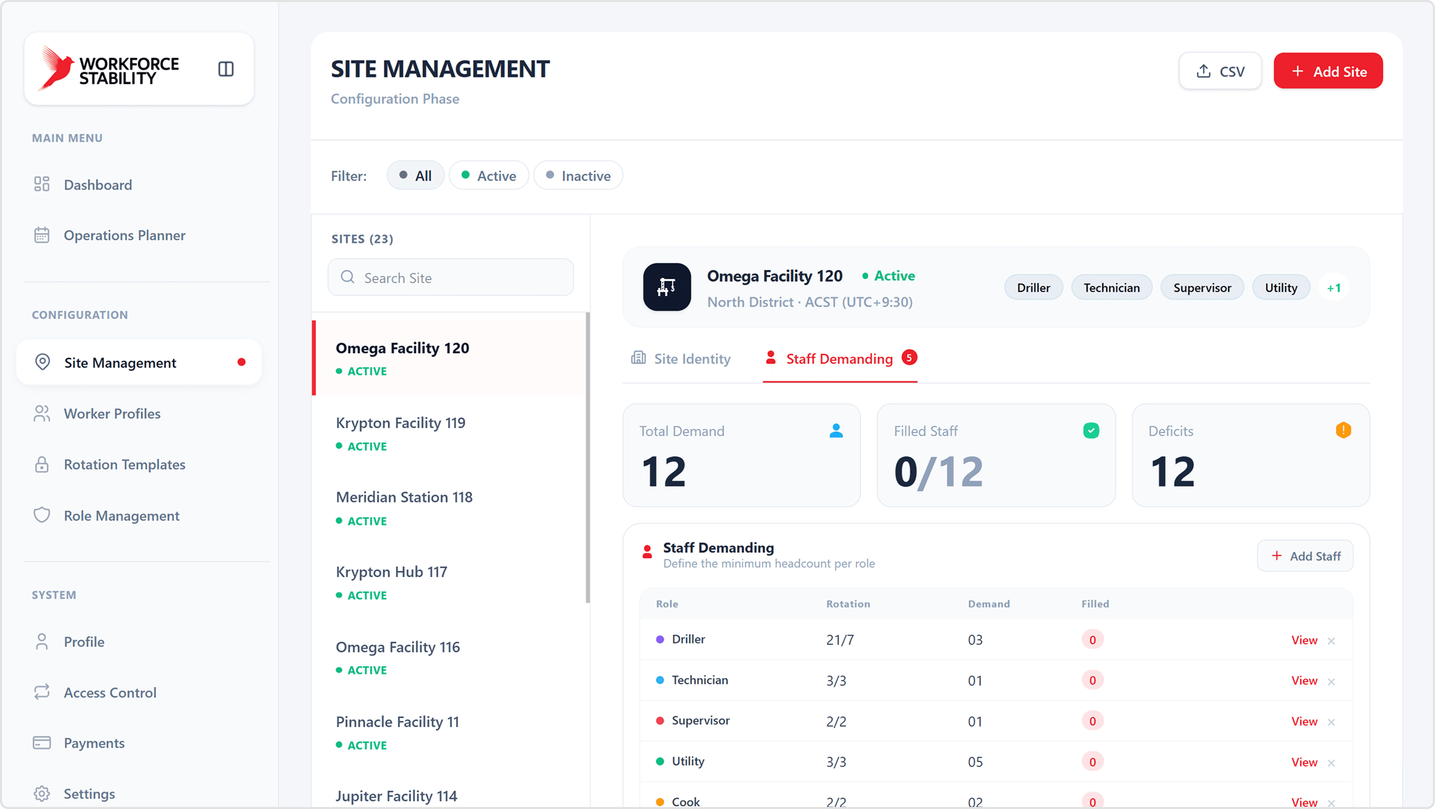
Task: Click the Utility role tag
Action: coord(1280,287)
